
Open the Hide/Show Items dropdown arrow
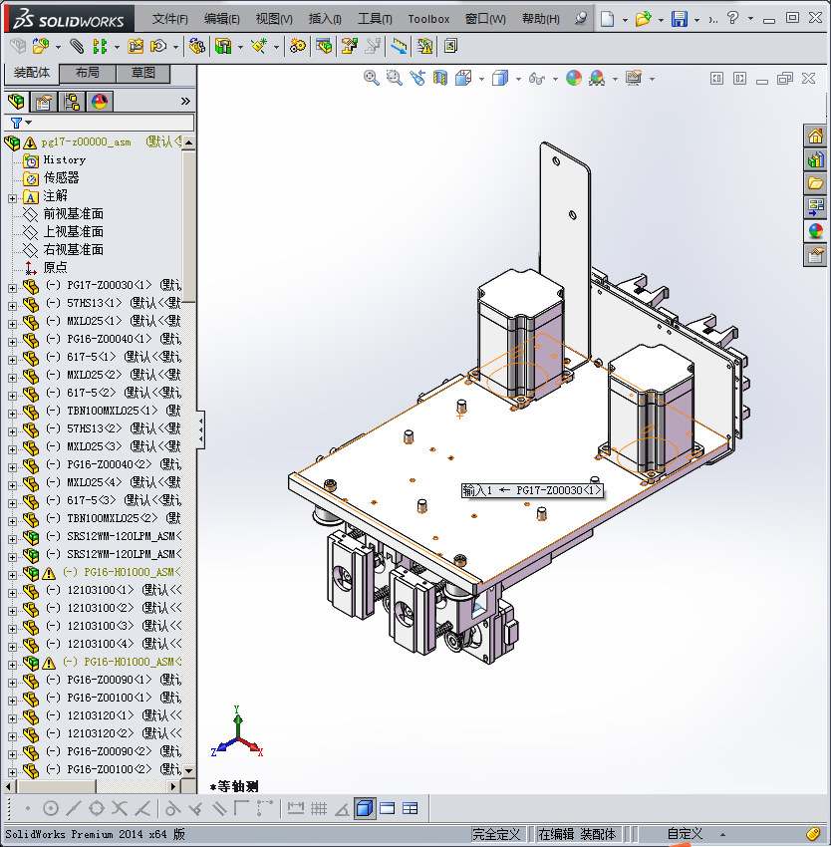pos(555,80)
